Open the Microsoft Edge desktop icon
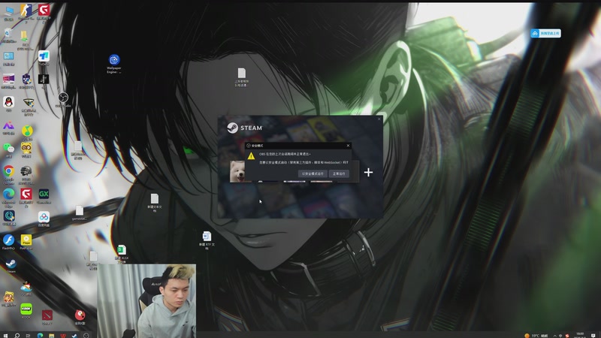The width and height of the screenshot is (601, 338). 8,198
